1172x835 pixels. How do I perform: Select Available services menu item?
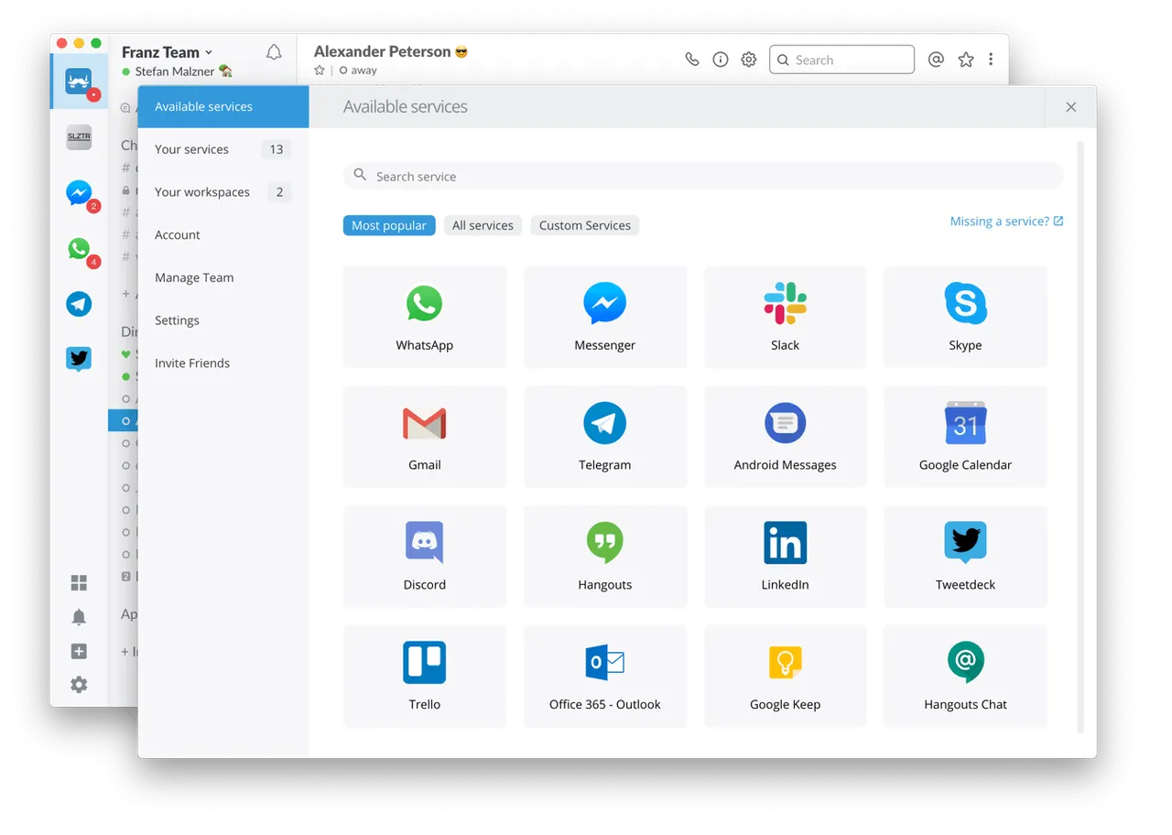point(223,106)
